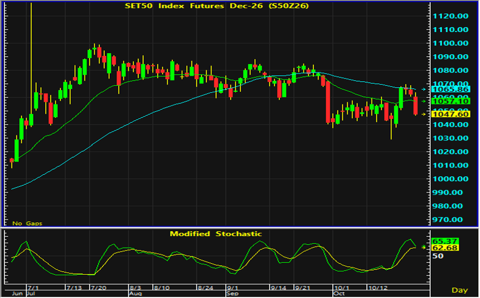Click the Aug month label
This screenshot has height=298, width=480.
pos(135,294)
